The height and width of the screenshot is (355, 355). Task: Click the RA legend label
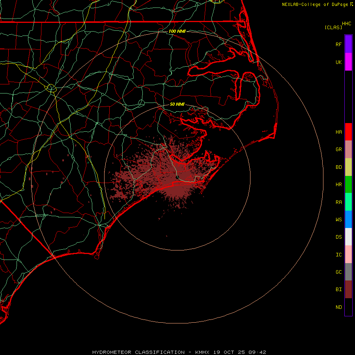(339, 202)
